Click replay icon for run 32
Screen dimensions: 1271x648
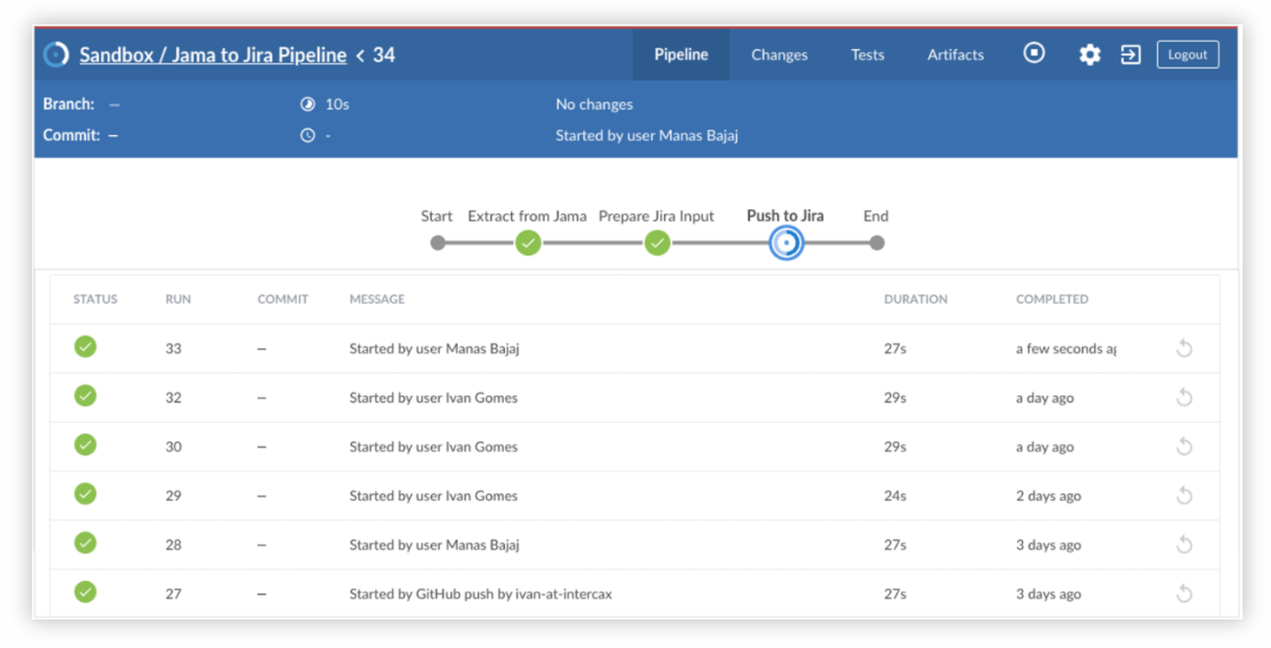click(x=1184, y=397)
